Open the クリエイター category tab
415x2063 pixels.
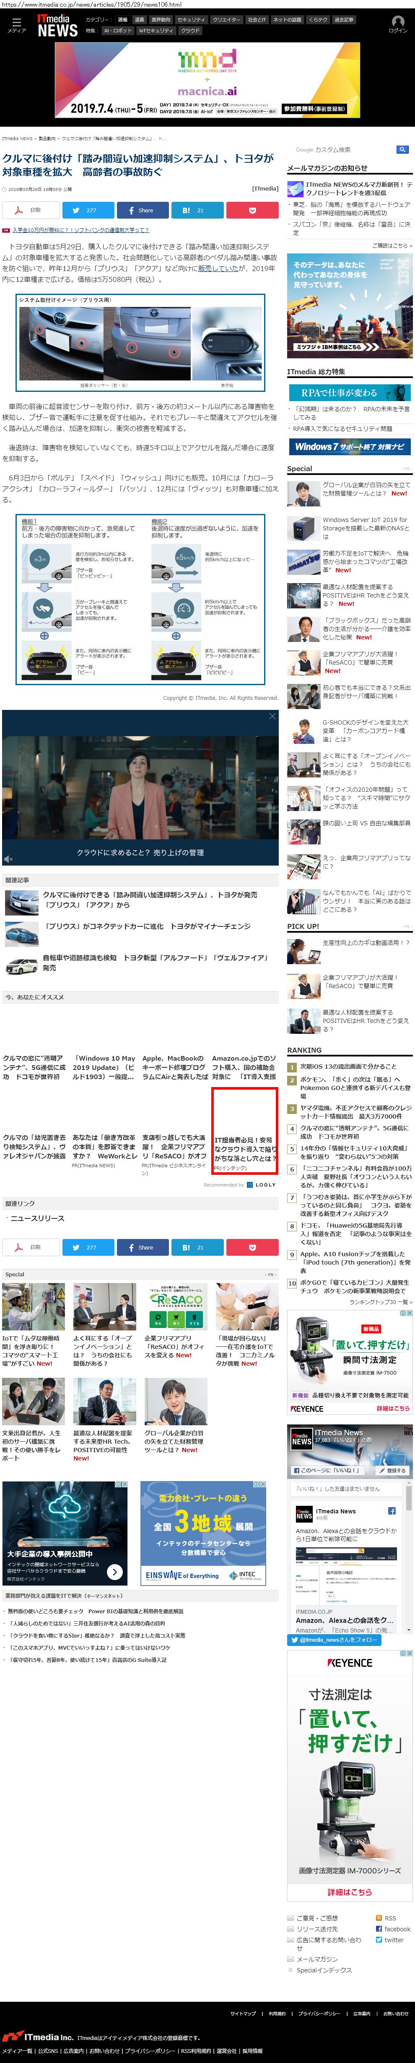[226, 19]
